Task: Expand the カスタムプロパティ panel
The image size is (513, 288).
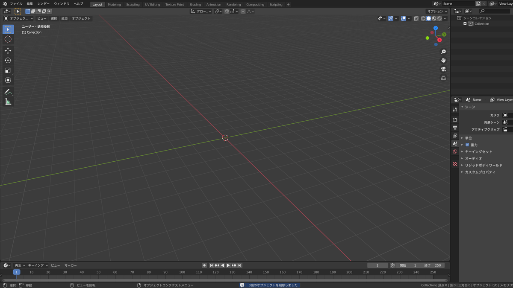Action: (x=480, y=172)
